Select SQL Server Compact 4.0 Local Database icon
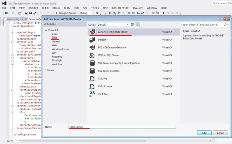The image size is (232, 144). 92,63
